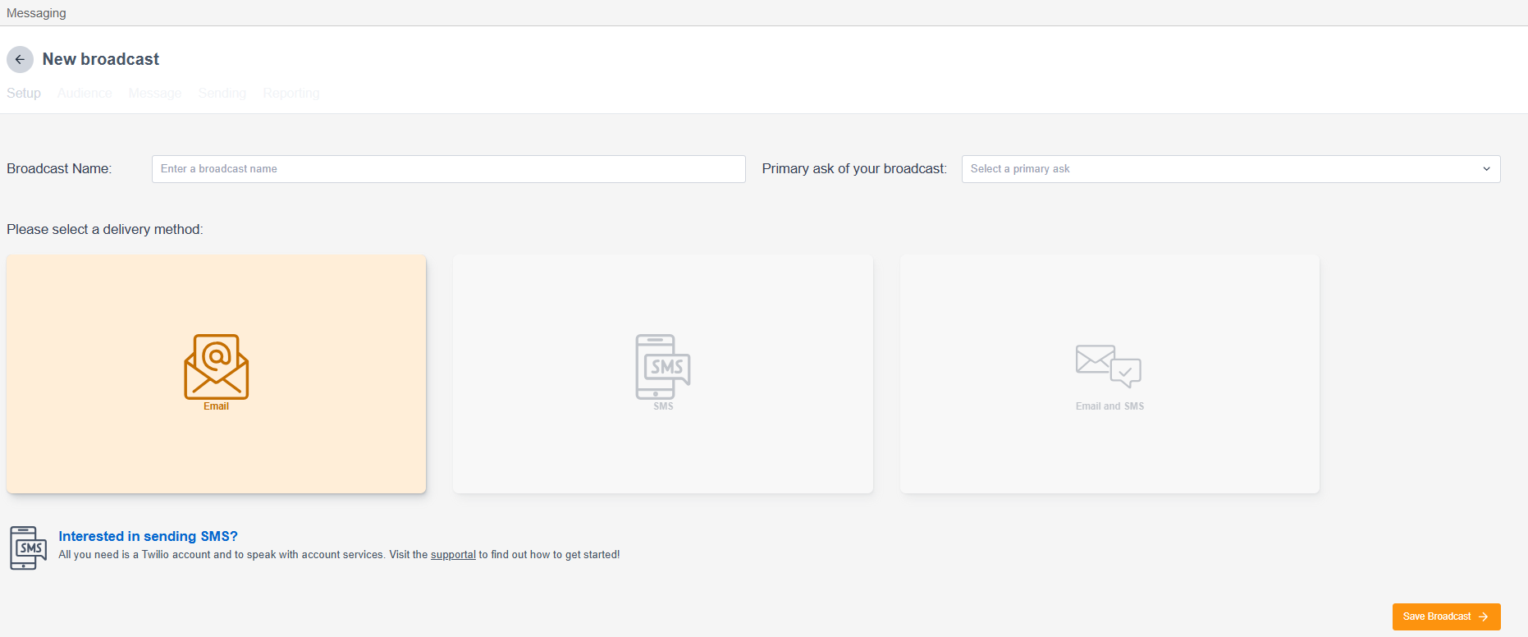Click the Primary ask of your broadcast label
Screen dimensions: 1528x637
coord(854,168)
